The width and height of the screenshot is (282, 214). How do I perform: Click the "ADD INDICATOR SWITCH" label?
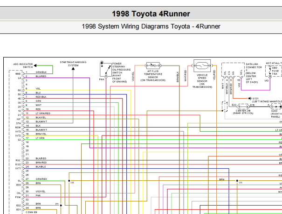(x=23, y=65)
